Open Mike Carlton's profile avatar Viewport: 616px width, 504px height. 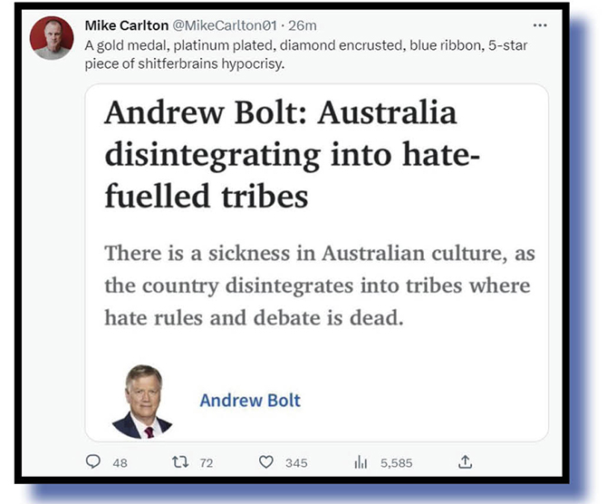pos(52,38)
